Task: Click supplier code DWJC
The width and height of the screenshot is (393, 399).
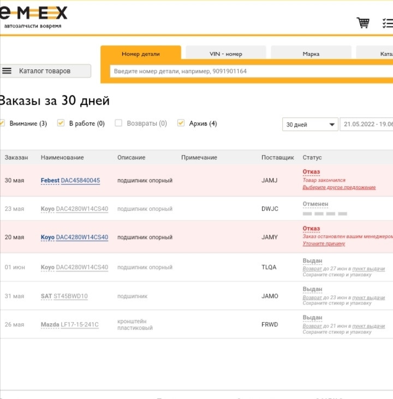Action: click(270, 209)
